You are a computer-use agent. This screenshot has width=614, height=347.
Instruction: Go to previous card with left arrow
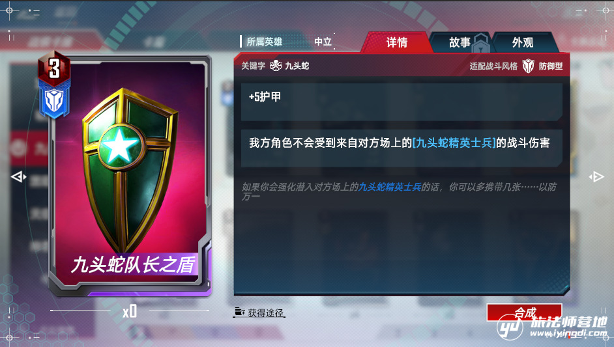[x=18, y=177]
